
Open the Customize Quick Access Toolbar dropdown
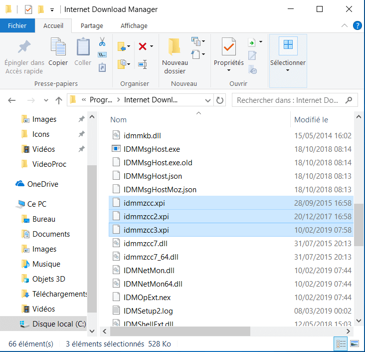point(52,10)
